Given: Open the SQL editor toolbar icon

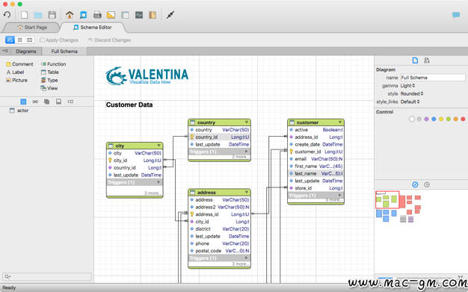Looking at the screenshot, I should pyautogui.click(x=97, y=15).
